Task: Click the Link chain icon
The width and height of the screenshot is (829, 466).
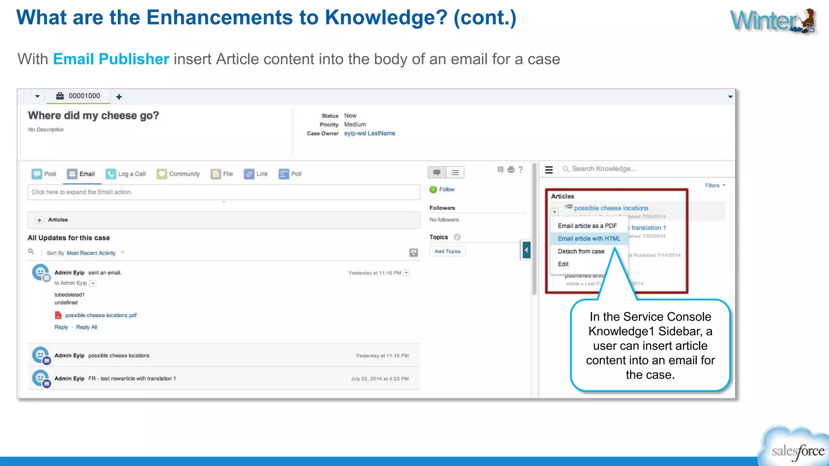Action: tap(249, 174)
